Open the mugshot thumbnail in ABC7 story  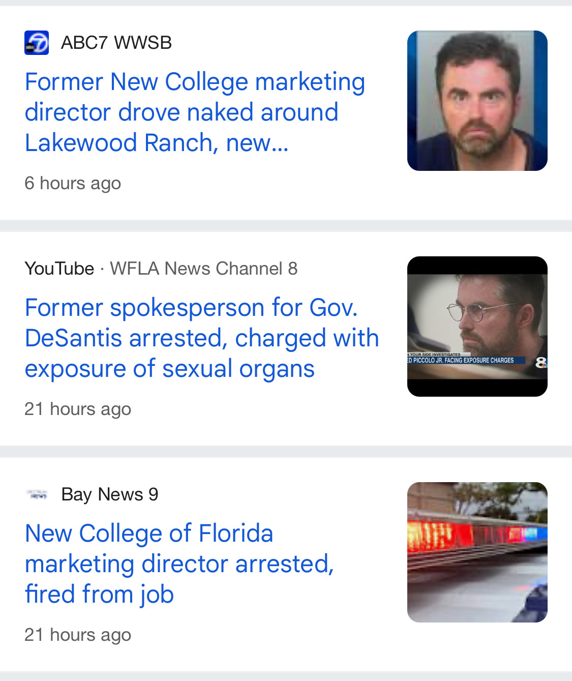pos(477,101)
